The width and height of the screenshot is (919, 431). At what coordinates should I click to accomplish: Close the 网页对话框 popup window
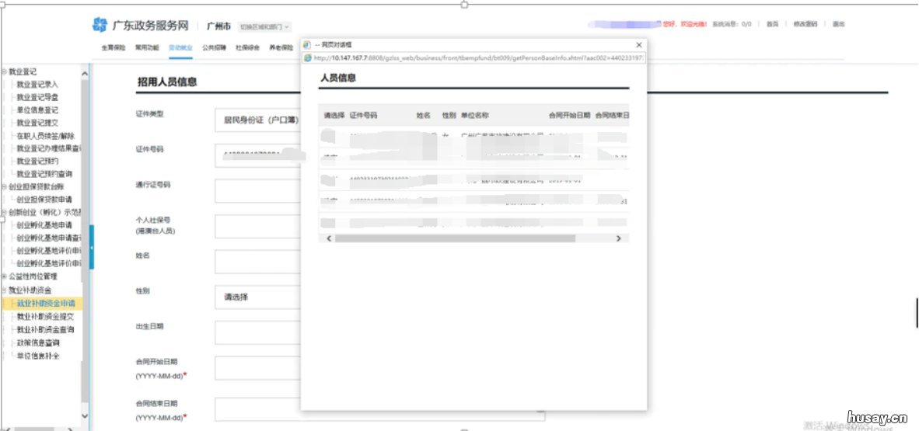pos(639,45)
